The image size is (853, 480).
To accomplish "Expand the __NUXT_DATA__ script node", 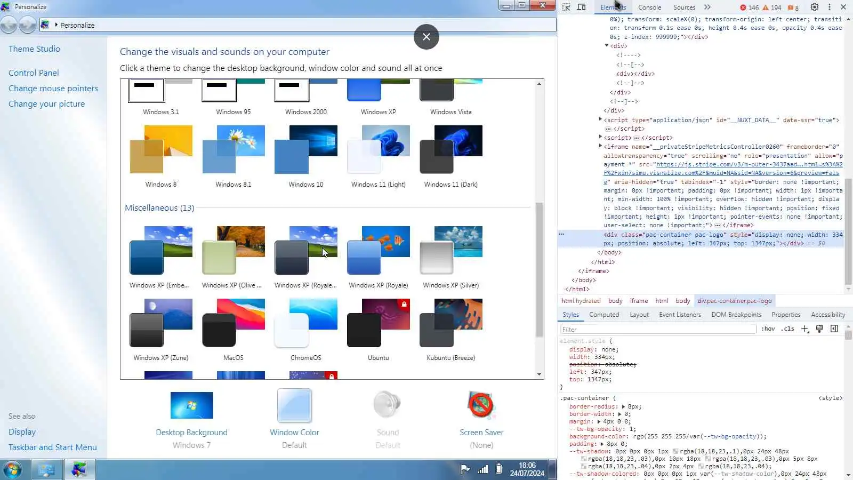I will tap(600, 119).
